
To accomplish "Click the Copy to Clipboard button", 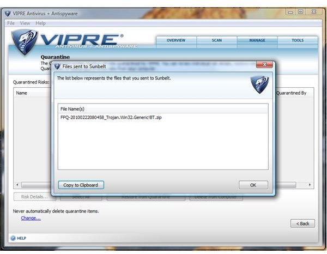I will (81, 185).
